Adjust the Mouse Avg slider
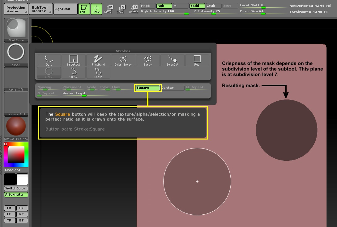 [x=86, y=94]
